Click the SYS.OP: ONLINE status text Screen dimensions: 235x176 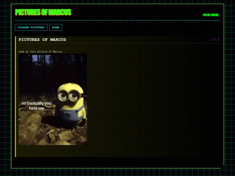click(211, 15)
